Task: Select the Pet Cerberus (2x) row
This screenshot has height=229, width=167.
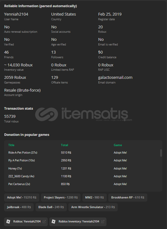Action: tap(82, 184)
